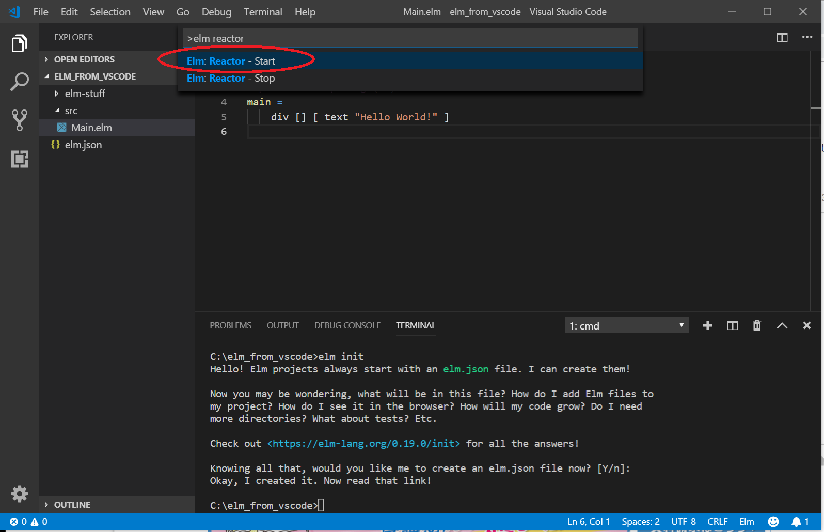The image size is (824, 532).
Task: Click the split editor icon
Action: [782, 37]
